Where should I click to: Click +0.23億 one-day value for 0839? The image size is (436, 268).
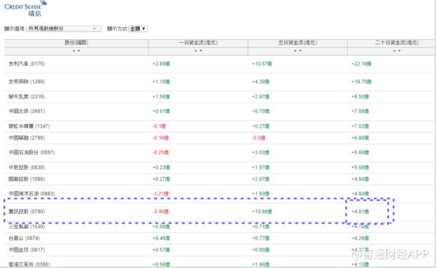(161, 167)
